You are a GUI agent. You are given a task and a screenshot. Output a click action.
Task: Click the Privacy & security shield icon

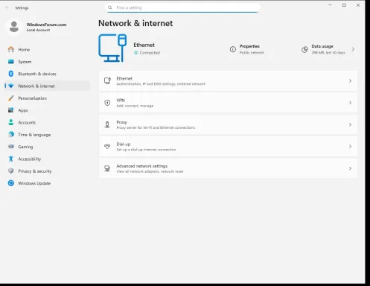11,171
